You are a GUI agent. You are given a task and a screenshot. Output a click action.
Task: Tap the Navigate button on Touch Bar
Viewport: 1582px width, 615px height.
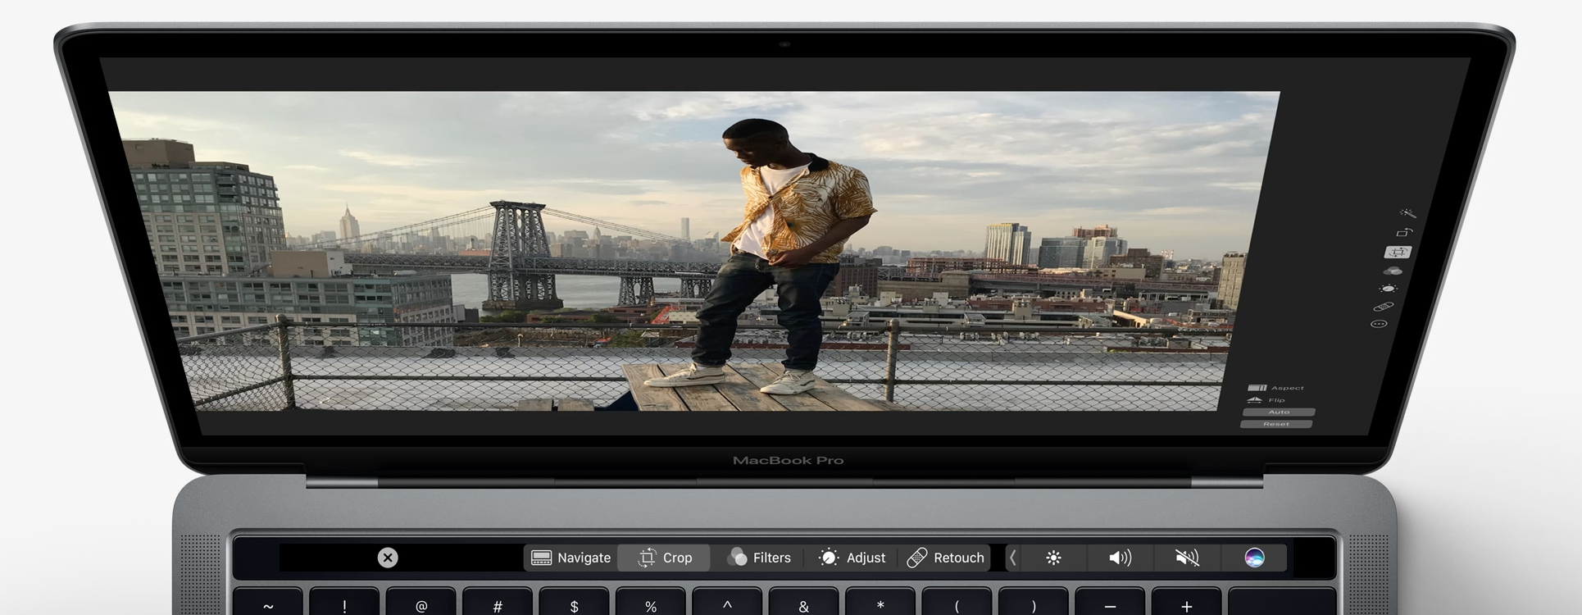[571, 558]
